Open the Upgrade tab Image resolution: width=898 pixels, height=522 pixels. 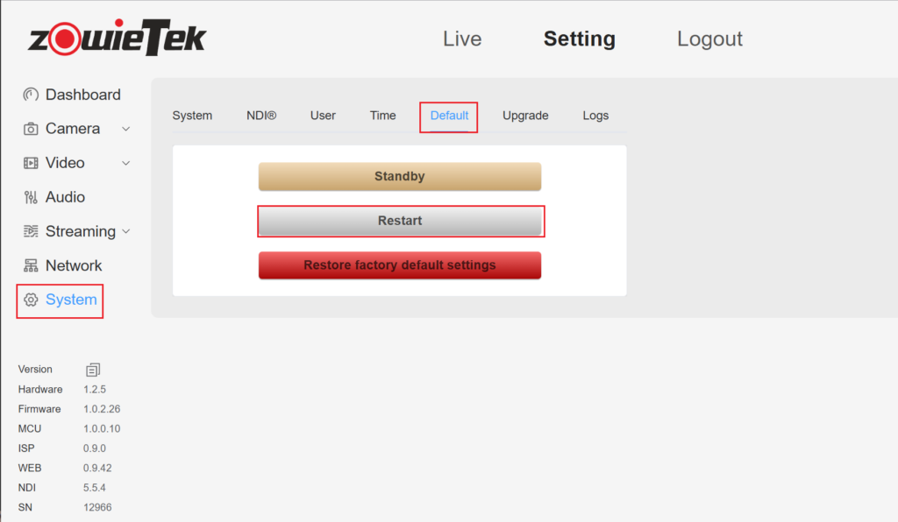click(525, 116)
